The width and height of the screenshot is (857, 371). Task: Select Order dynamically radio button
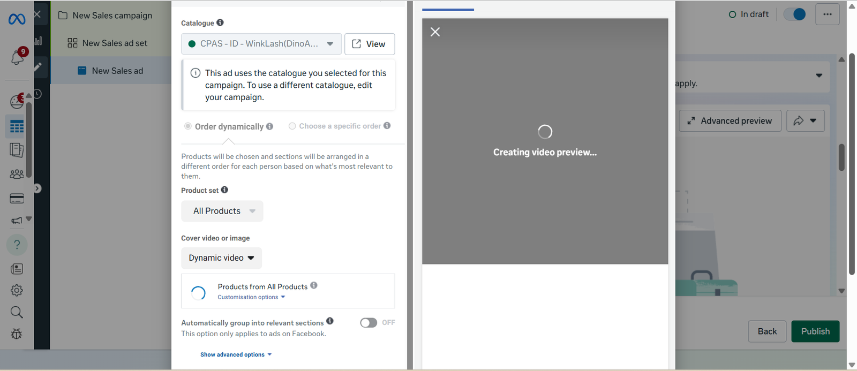coord(188,126)
